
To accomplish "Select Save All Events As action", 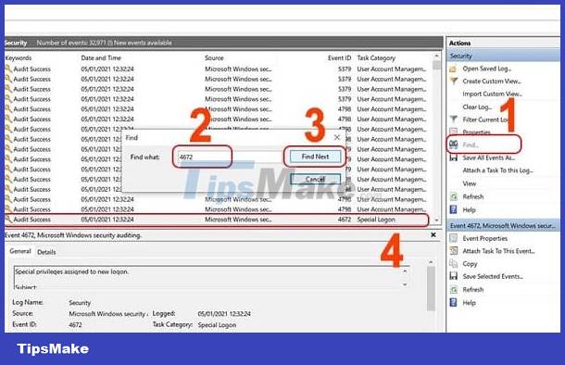I will (489, 157).
